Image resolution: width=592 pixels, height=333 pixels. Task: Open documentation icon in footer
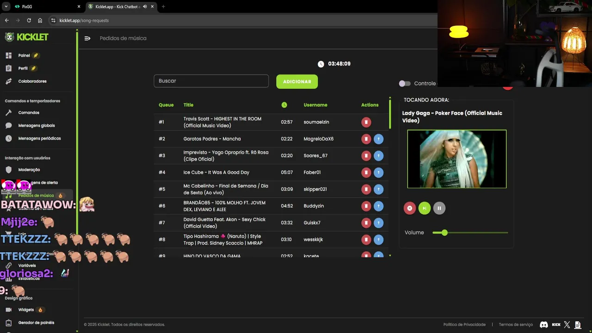(578, 325)
